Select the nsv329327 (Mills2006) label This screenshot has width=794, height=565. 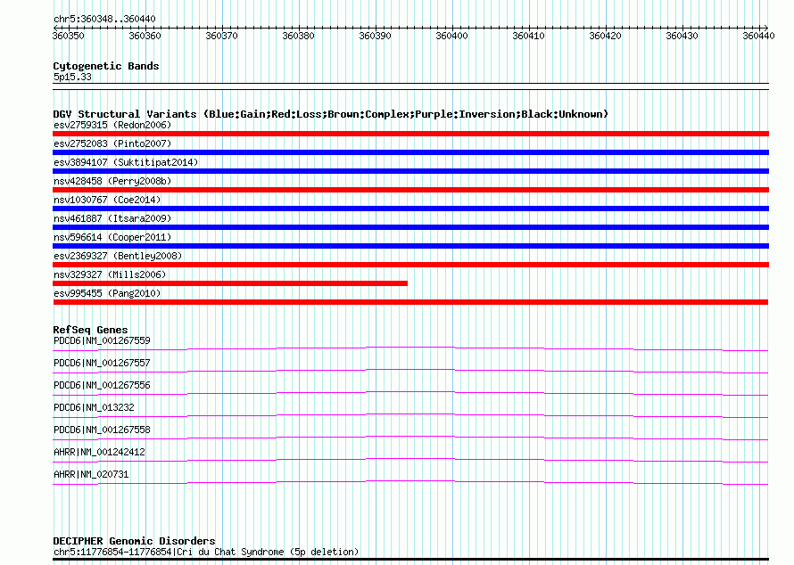click(x=110, y=274)
